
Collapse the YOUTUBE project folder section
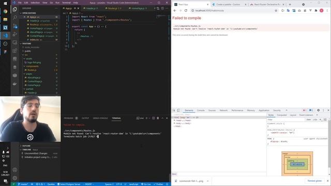tap(26, 43)
